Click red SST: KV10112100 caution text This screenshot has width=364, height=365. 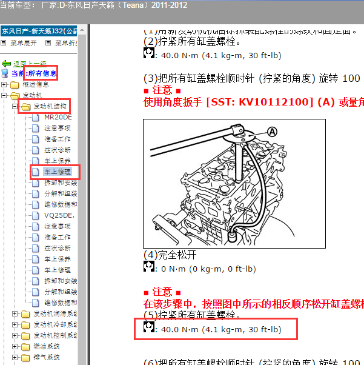point(254,102)
